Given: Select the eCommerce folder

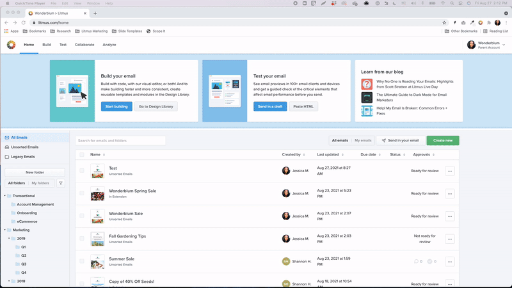Looking at the screenshot, I should coord(27,221).
